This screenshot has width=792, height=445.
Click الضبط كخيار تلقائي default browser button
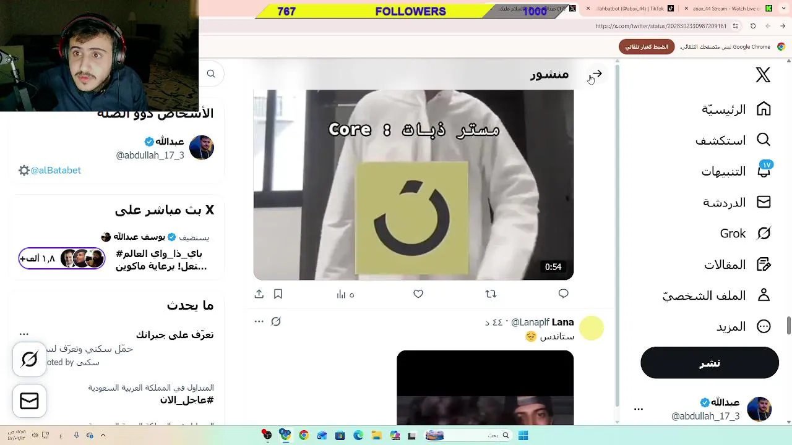coord(647,47)
